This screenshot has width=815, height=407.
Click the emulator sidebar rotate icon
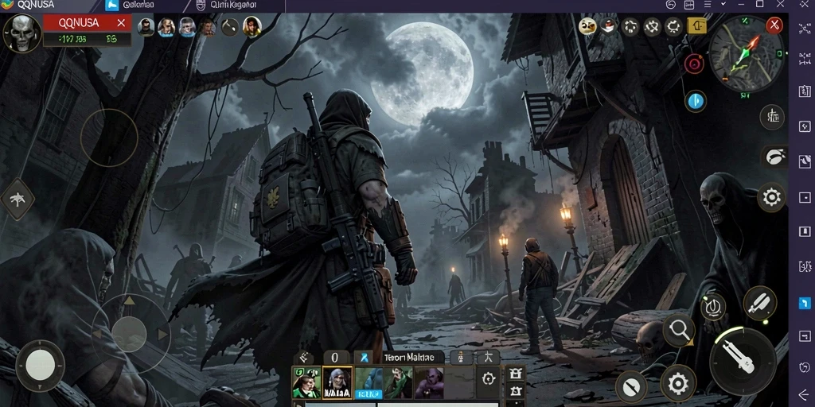(805, 366)
